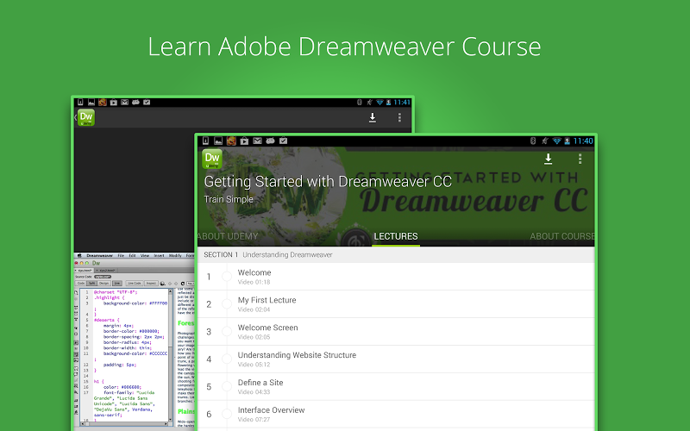The width and height of the screenshot is (690, 431).
Task: Tap the Gmail envelope notification in the front screen's status bar
Action: (x=257, y=141)
